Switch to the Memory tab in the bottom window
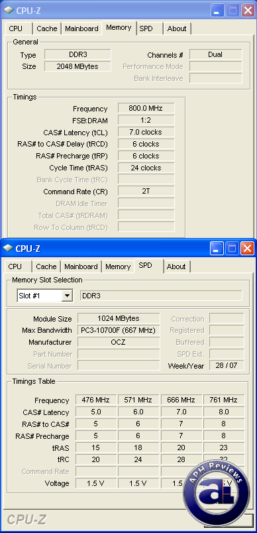 click(x=118, y=266)
